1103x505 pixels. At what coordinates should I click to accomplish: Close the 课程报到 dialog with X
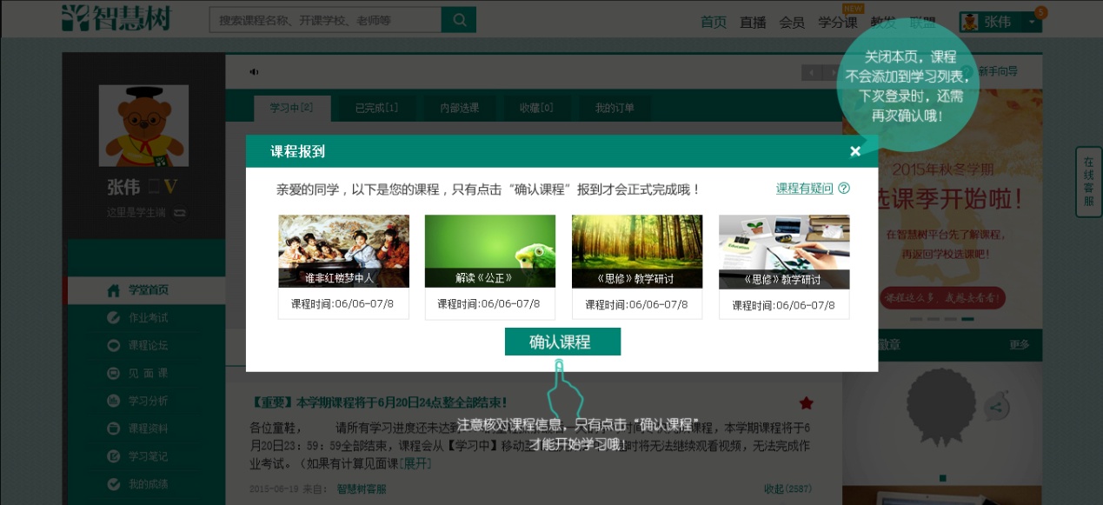(x=855, y=151)
